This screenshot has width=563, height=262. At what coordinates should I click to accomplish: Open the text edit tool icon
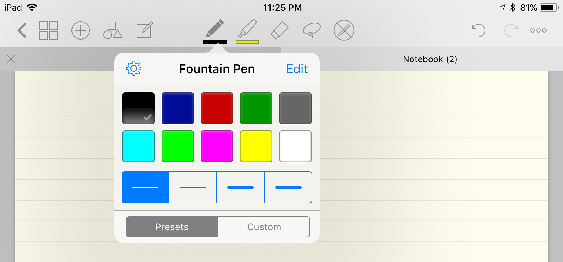tap(145, 30)
